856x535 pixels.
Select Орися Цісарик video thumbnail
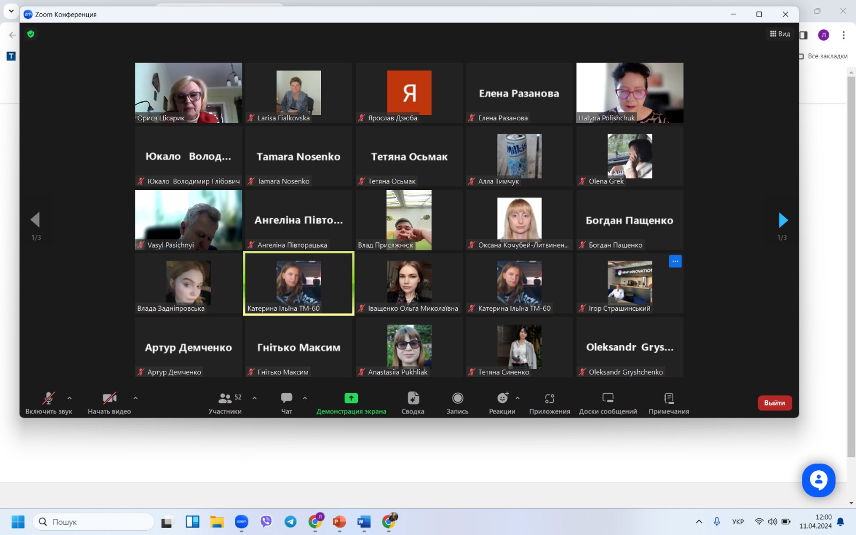(x=188, y=93)
